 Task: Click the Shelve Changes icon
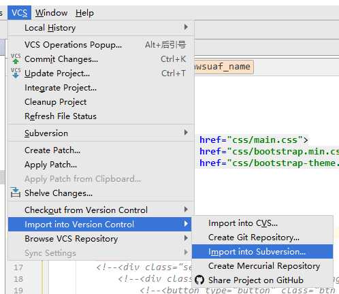(x=16, y=193)
